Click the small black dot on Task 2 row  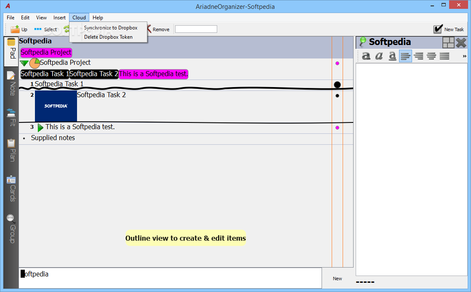click(337, 96)
